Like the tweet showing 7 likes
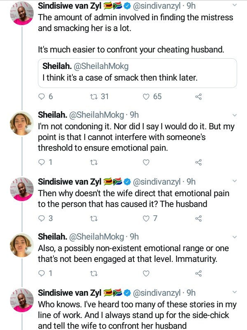The height and width of the screenshot is (330, 247). coord(146,218)
